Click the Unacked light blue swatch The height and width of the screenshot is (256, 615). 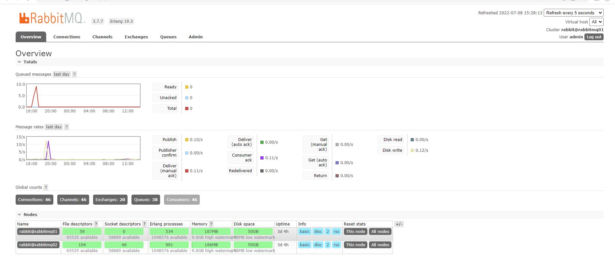[187, 98]
